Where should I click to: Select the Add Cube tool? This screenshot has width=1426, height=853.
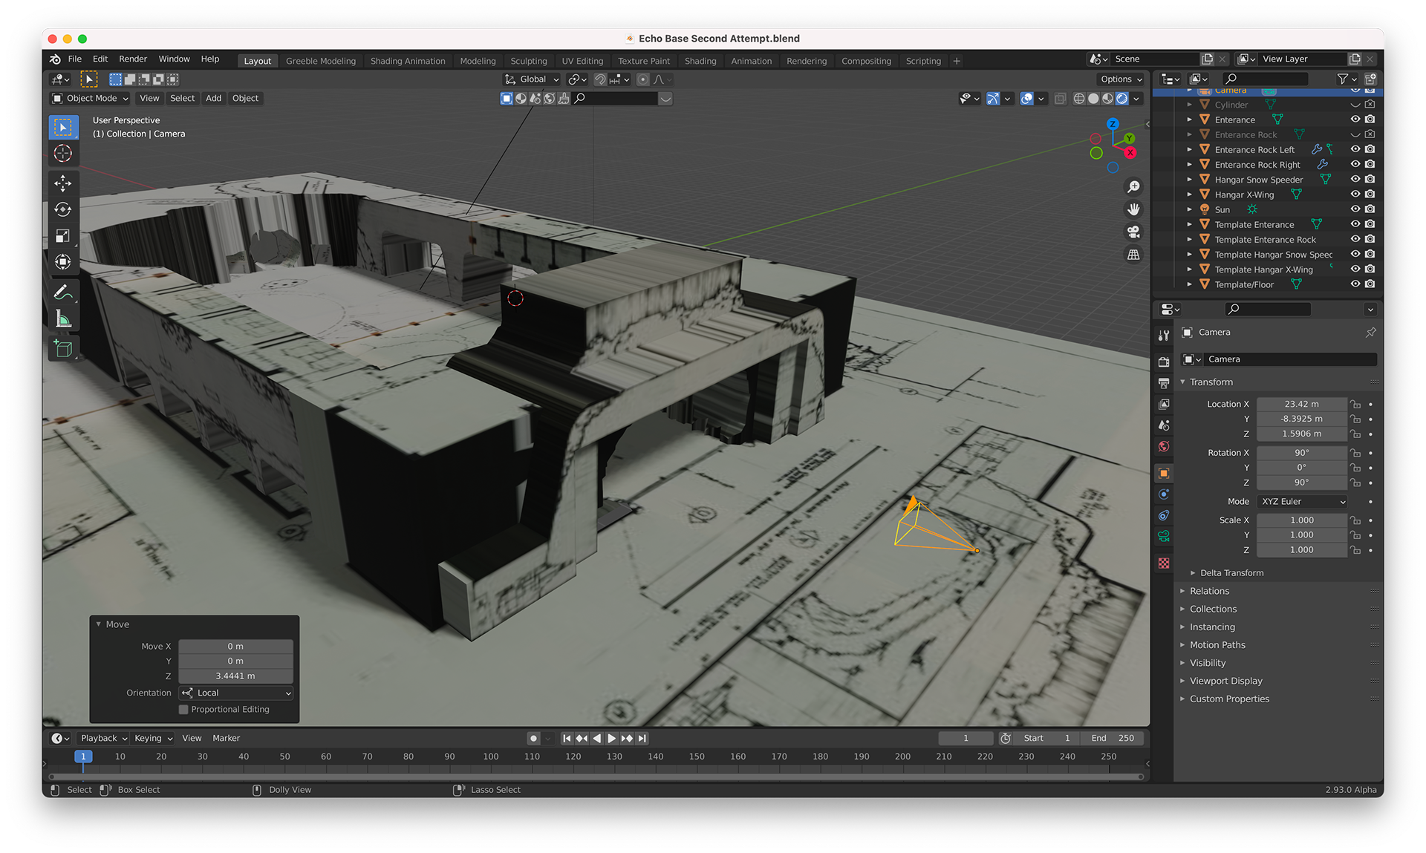[63, 348]
